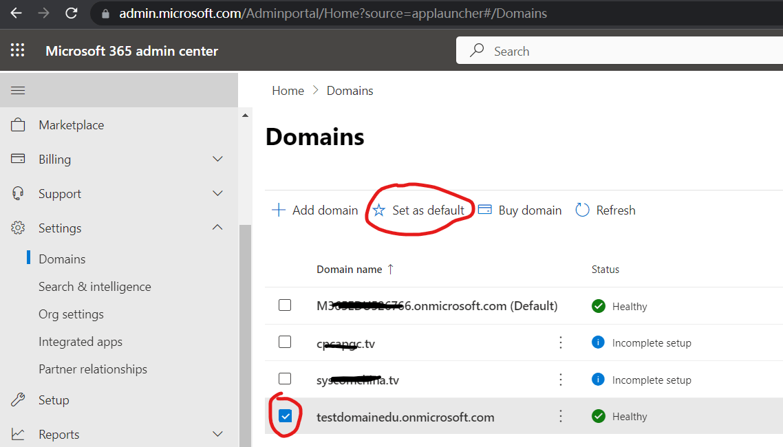Click the green Healthy icon for onmicrosoft default domain

click(x=598, y=306)
